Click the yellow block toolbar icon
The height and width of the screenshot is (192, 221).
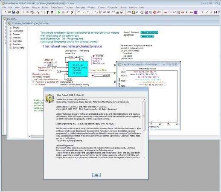tap(133, 12)
